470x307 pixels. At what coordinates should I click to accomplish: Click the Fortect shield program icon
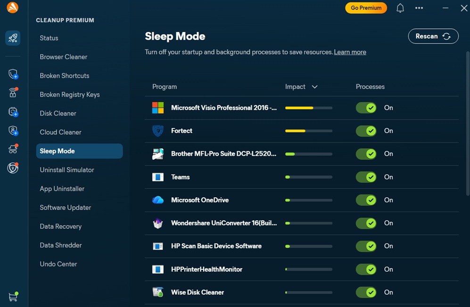click(158, 131)
